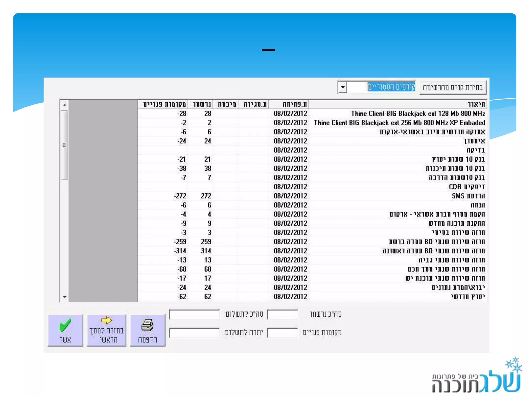Click the balance to pay input field
This screenshot has width=529, height=397.
(194, 333)
